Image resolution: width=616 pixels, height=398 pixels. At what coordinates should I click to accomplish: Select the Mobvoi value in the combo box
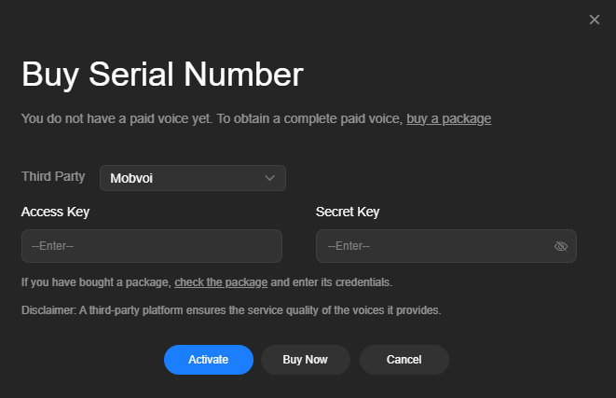point(193,178)
